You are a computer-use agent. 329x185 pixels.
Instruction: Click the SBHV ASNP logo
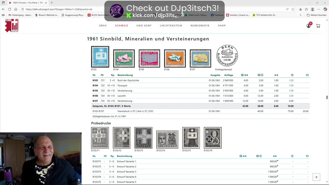click(x=12, y=25)
